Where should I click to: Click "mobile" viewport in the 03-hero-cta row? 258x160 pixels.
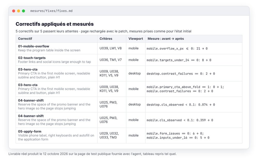133,89
